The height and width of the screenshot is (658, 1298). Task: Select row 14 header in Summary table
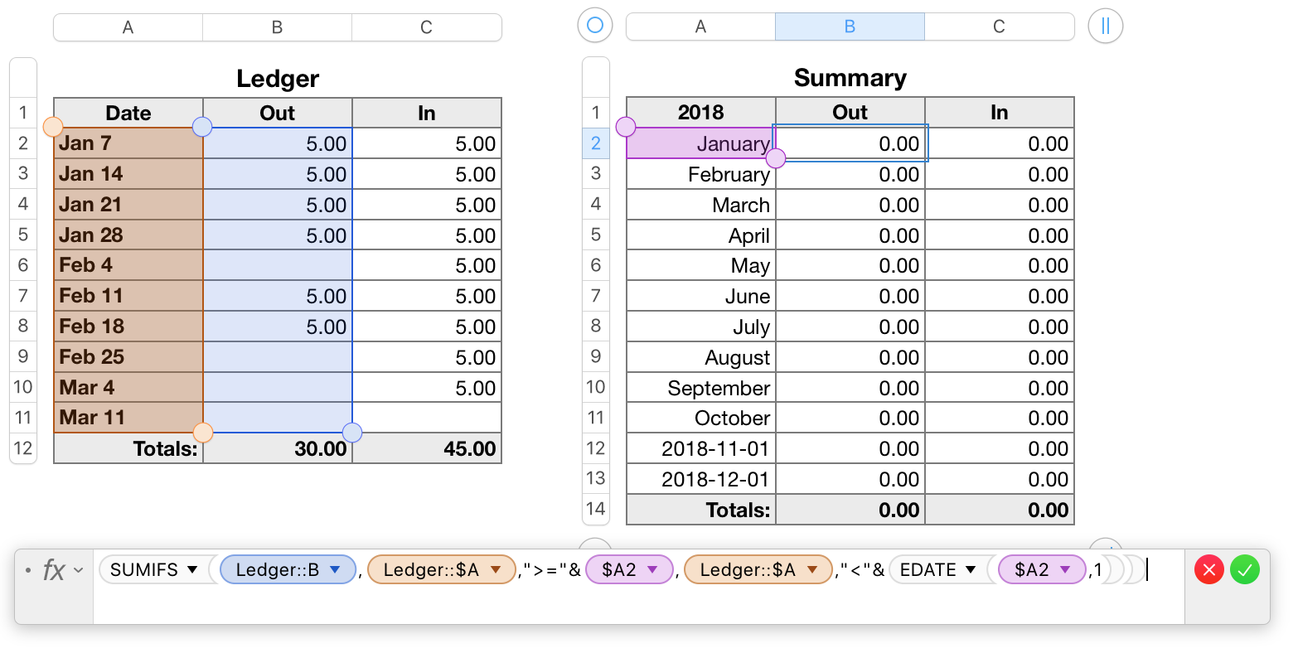(x=596, y=509)
